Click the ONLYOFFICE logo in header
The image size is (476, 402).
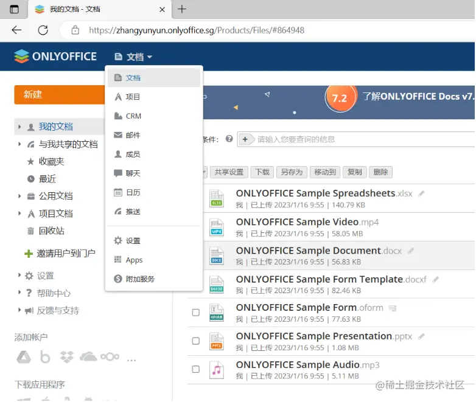click(x=55, y=57)
